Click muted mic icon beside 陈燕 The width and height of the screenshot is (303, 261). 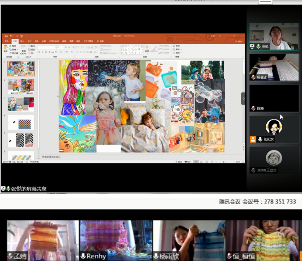pyautogui.click(x=253, y=108)
